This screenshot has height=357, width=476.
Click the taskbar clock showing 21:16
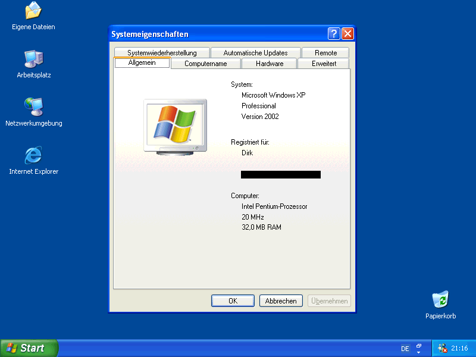459,349
